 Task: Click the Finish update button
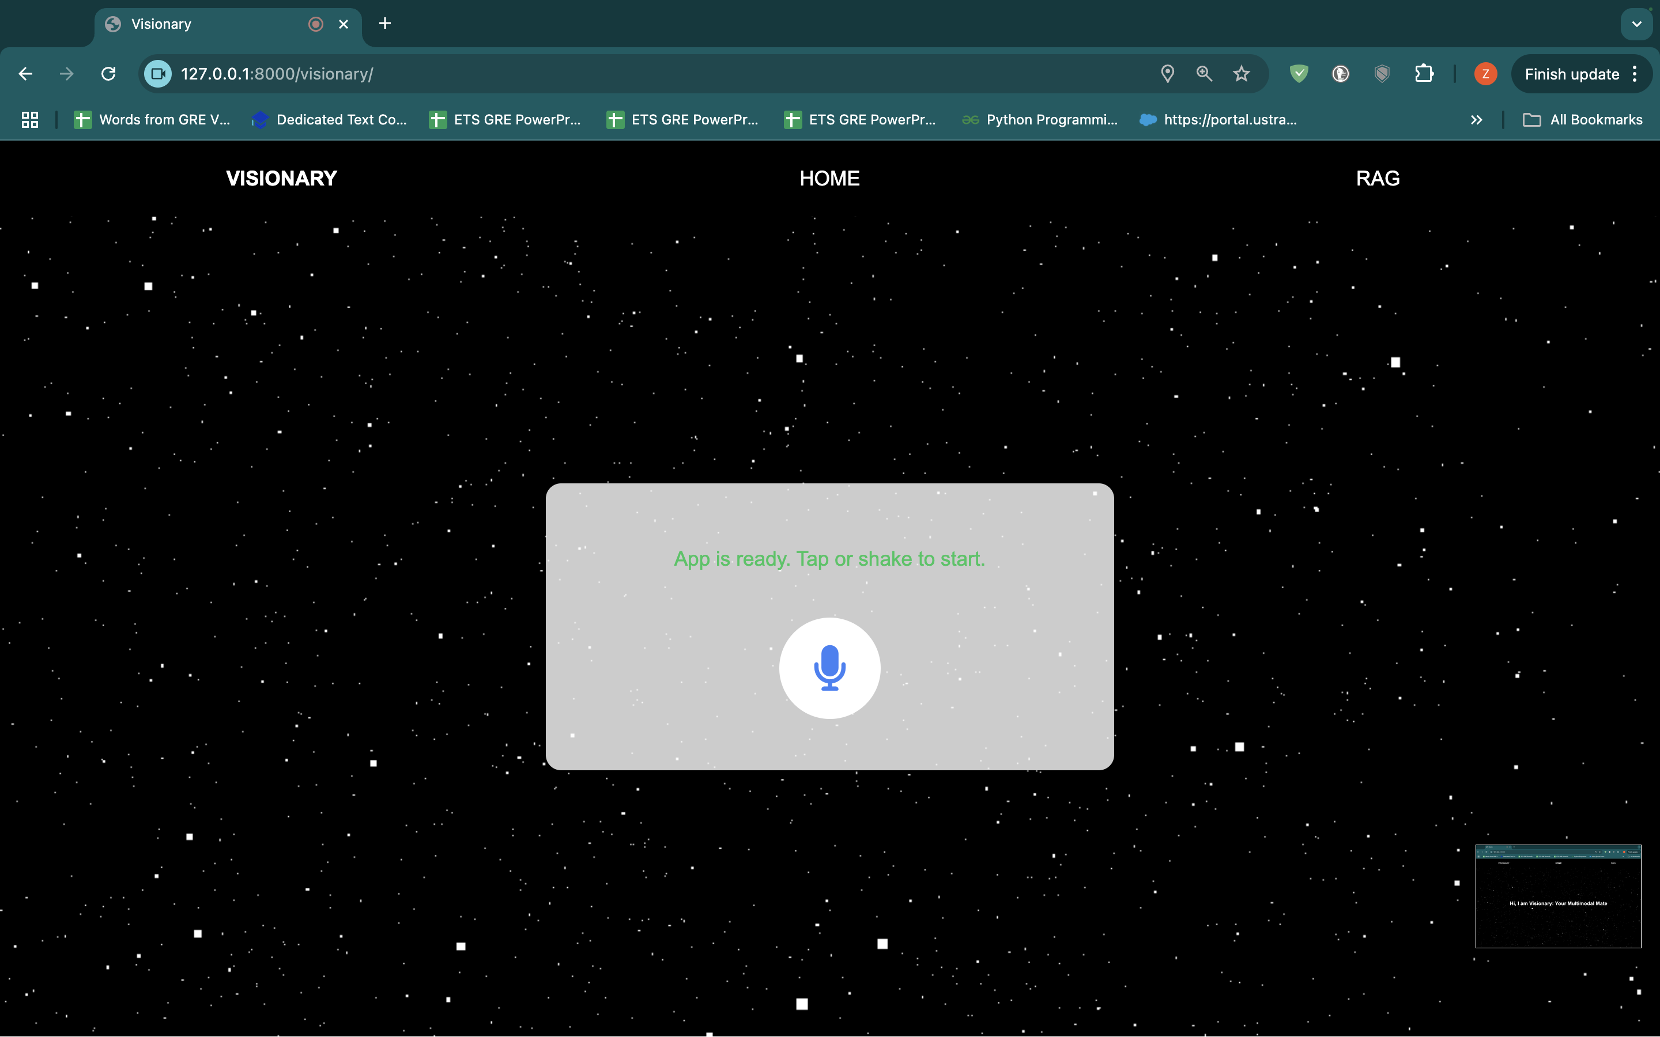[1571, 74]
